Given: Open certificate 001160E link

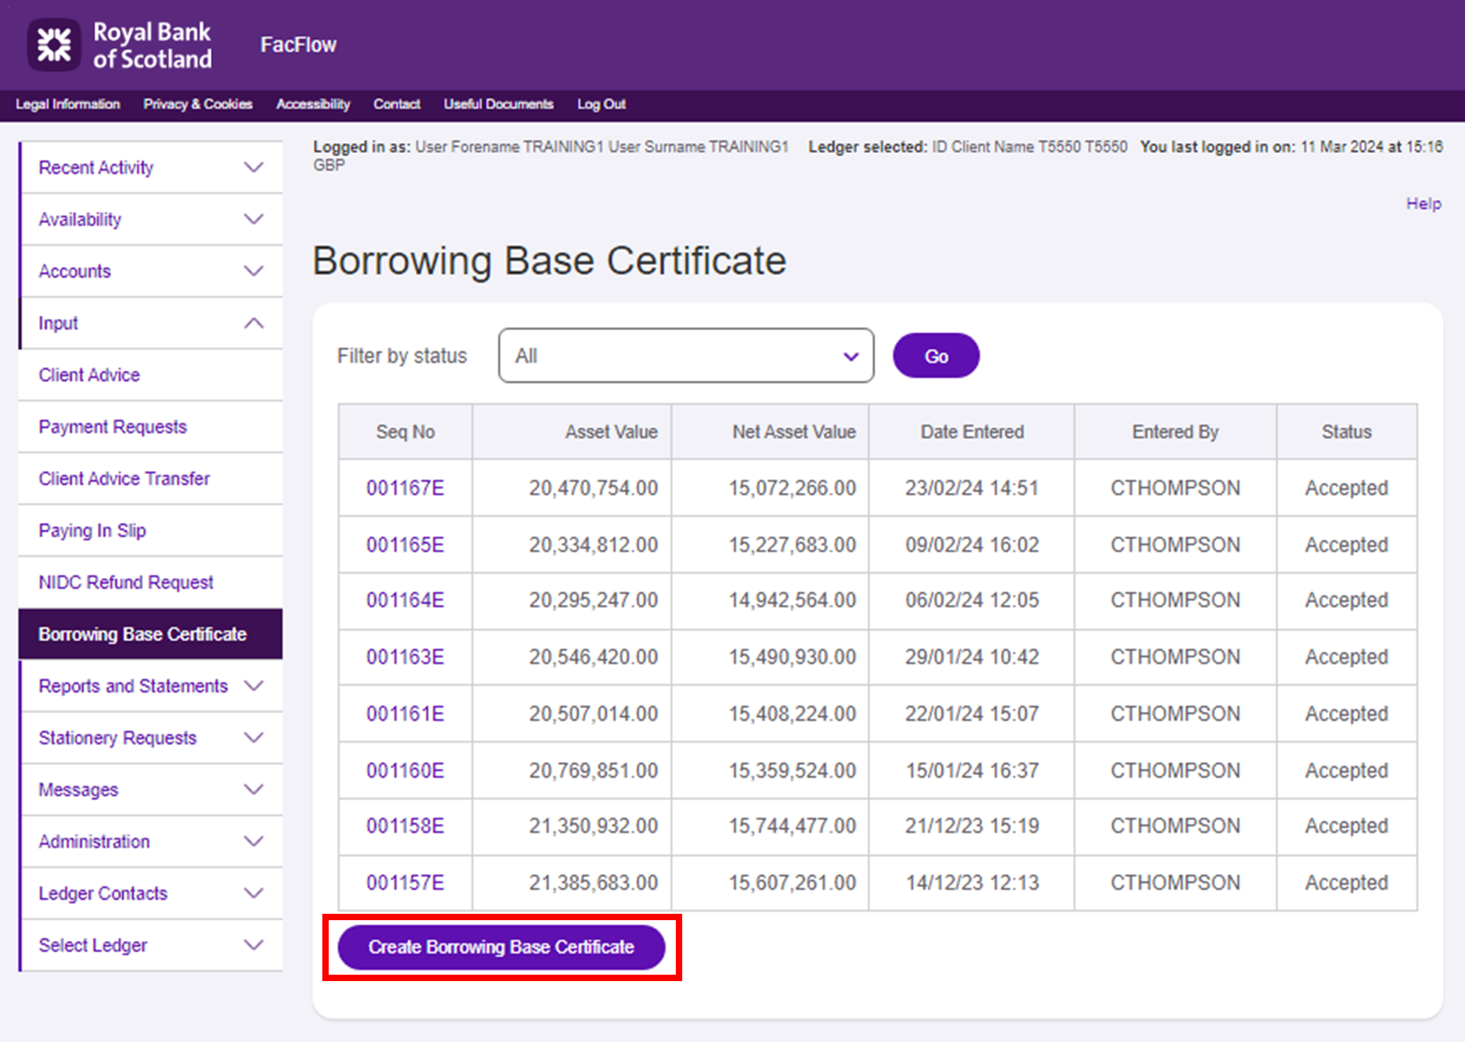Looking at the screenshot, I should pos(405,771).
